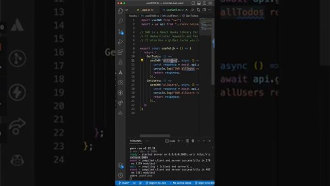Click the main branch status bar item

(x=124, y=183)
